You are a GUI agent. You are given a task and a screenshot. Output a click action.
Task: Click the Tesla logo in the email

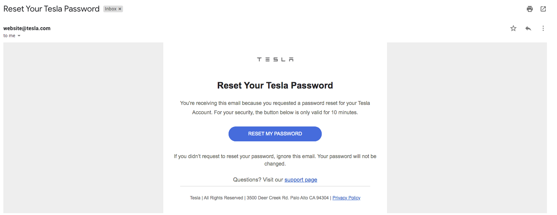tap(275, 60)
